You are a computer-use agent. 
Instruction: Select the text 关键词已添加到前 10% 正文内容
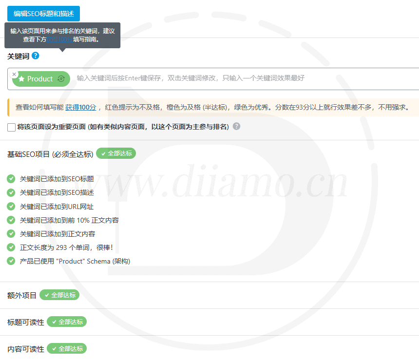coord(69,220)
